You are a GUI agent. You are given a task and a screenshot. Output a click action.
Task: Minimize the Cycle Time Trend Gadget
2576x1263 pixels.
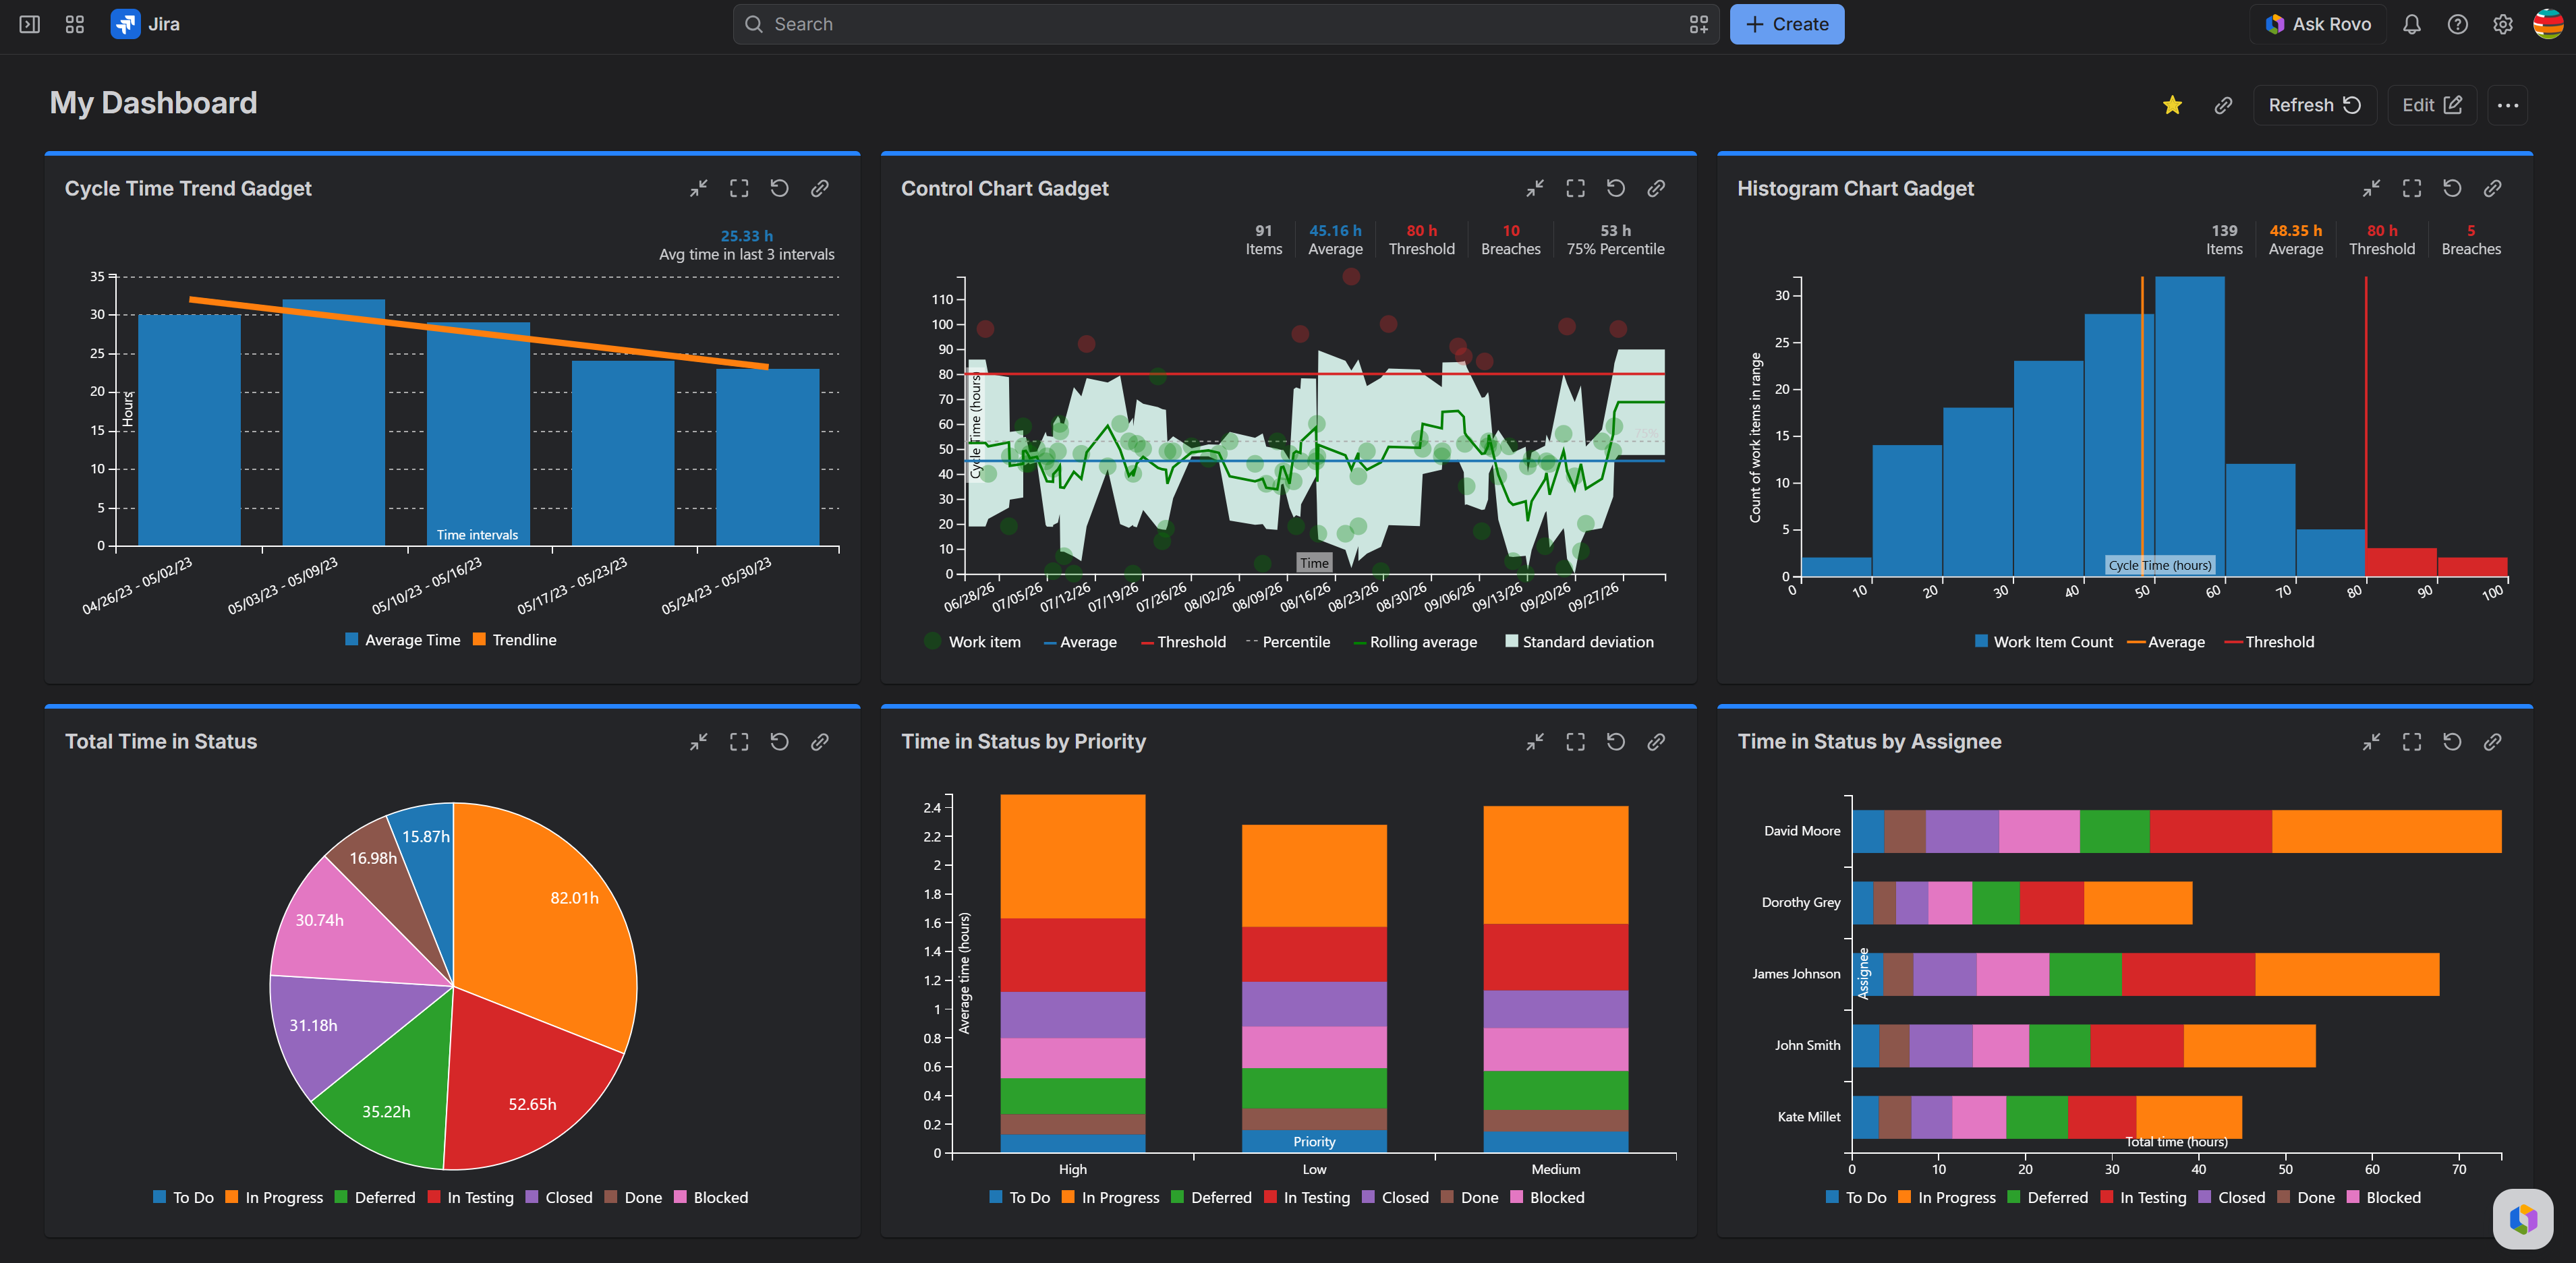[698, 188]
